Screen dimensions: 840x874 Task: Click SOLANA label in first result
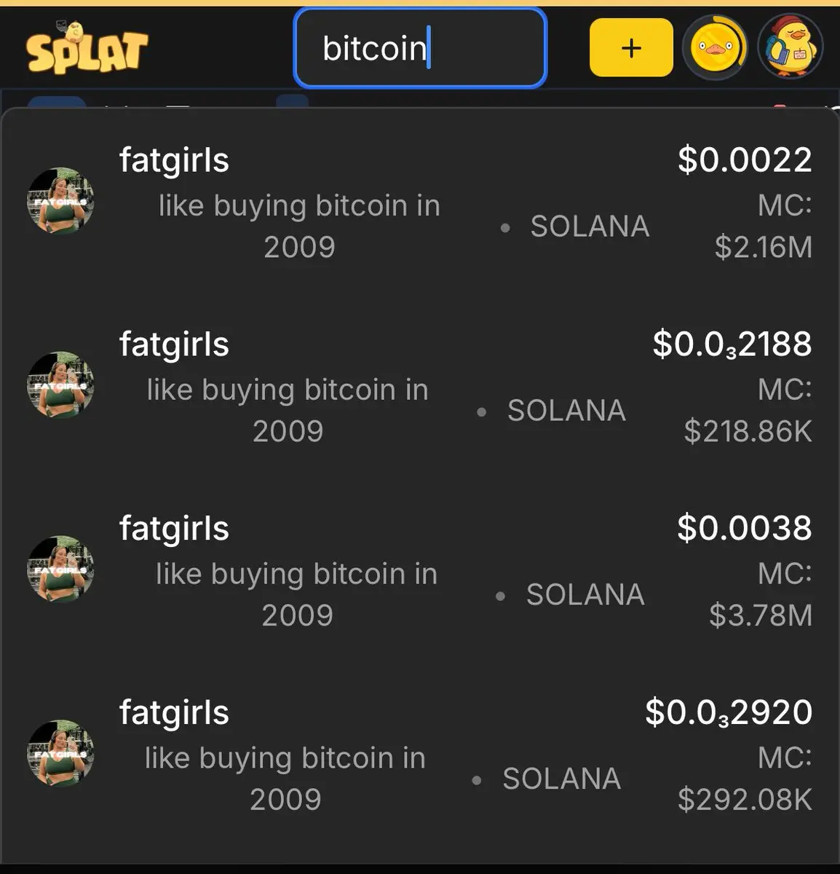(x=590, y=227)
